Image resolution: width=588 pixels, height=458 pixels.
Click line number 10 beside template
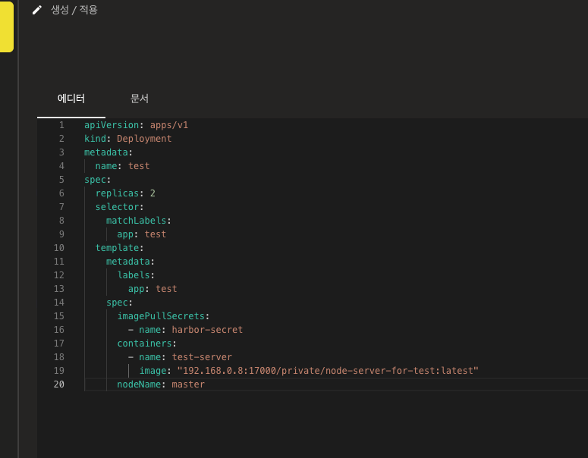[59, 248]
